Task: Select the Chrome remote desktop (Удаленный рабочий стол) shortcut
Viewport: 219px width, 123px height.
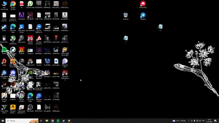Action: click(x=22, y=109)
